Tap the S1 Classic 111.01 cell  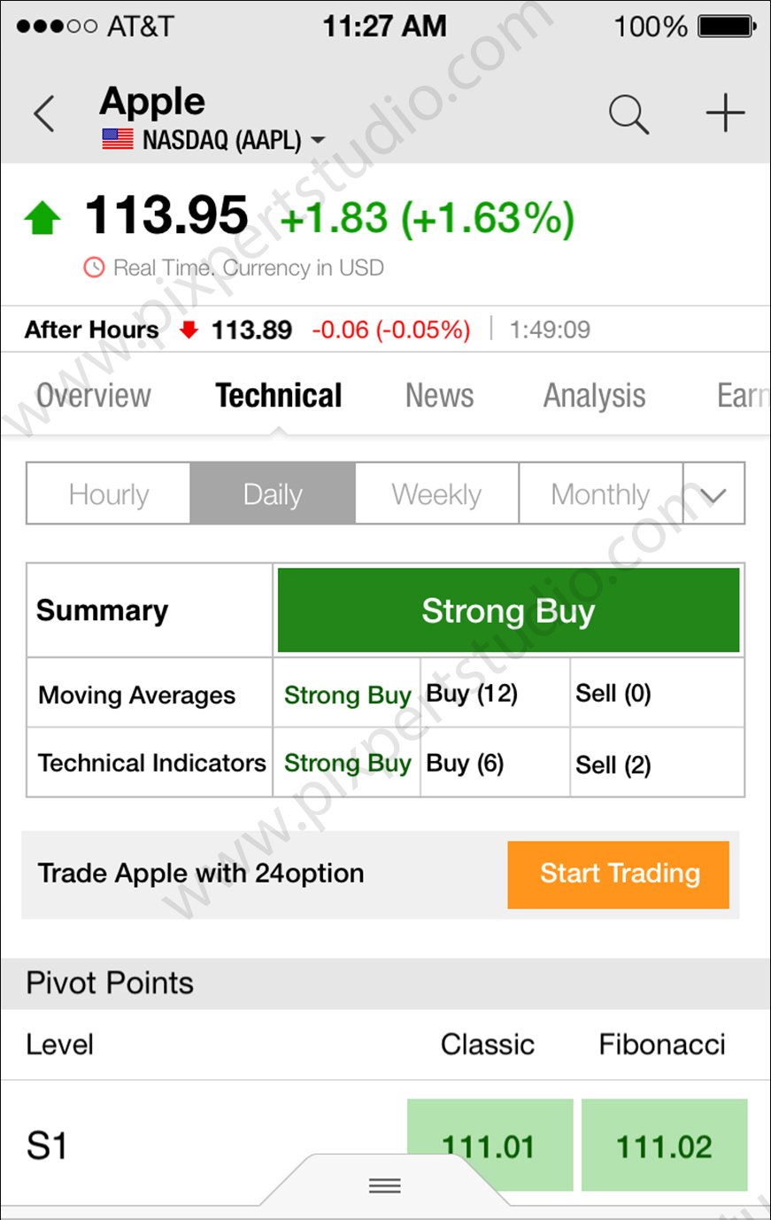[x=490, y=1146]
